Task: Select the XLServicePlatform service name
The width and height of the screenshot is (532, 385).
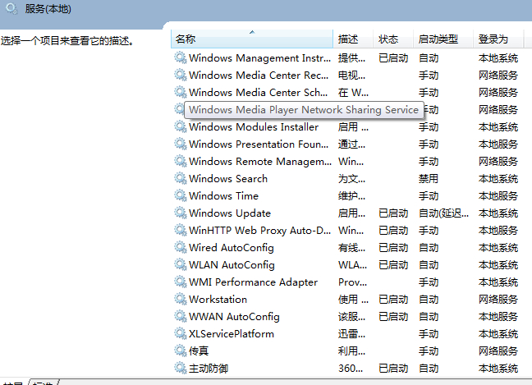Action: pos(232,334)
